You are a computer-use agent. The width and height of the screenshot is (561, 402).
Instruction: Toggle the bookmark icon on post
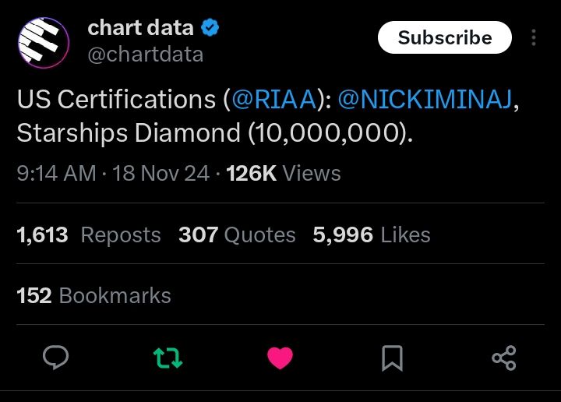point(392,358)
